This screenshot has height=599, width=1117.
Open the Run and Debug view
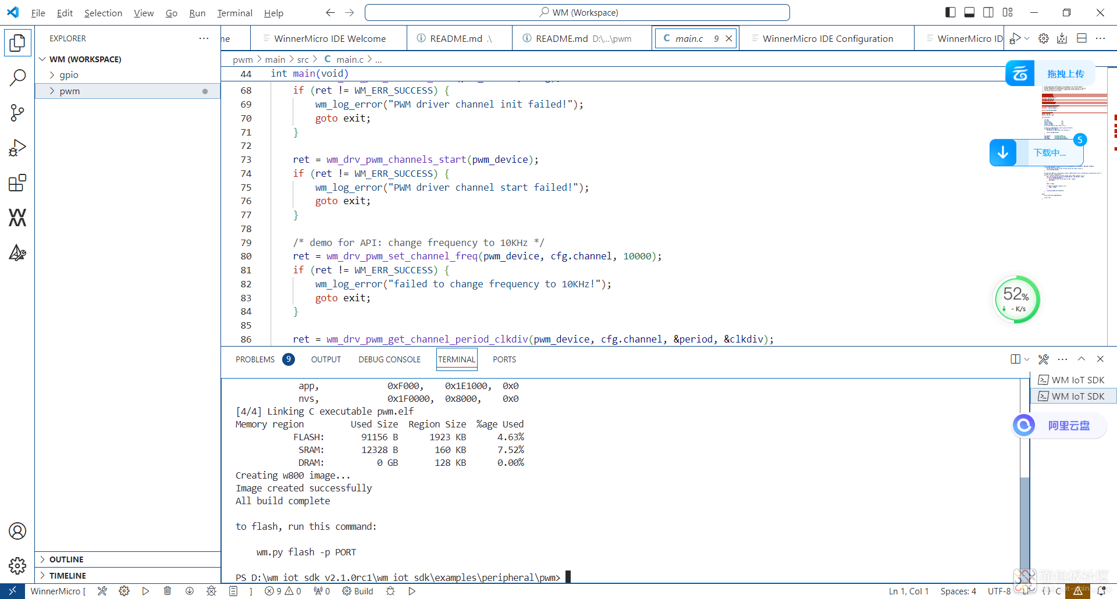click(17, 148)
